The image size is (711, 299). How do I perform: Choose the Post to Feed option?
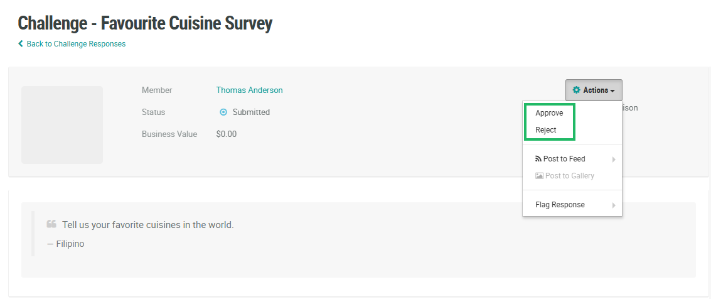(564, 159)
